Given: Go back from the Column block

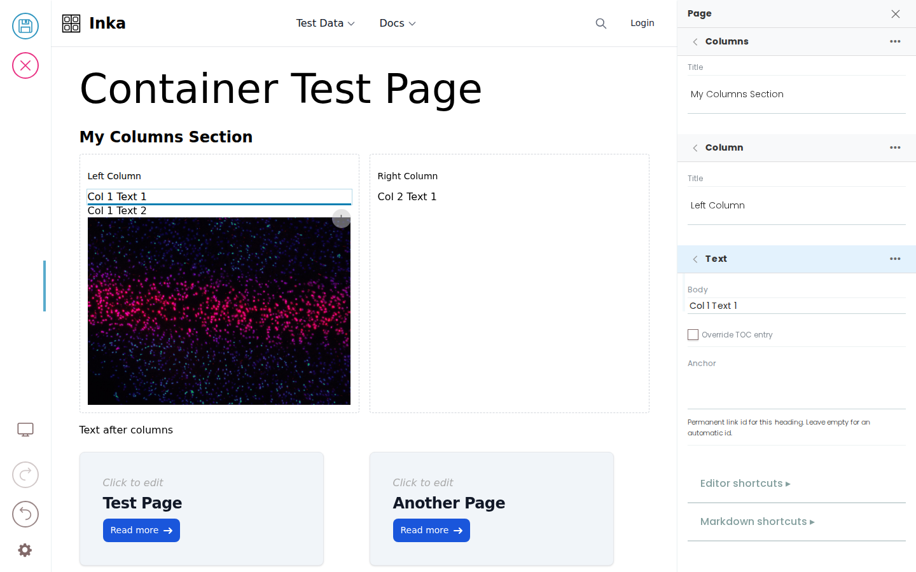Looking at the screenshot, I should click(x=695, y=148).
